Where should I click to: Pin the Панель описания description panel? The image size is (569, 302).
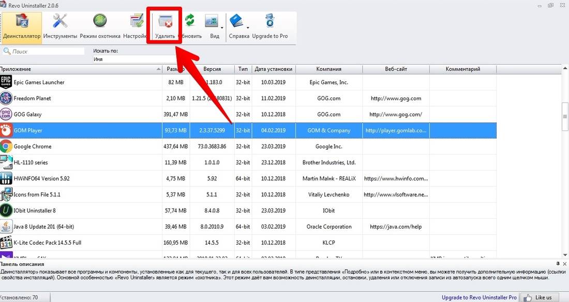[x=557, y=263]
